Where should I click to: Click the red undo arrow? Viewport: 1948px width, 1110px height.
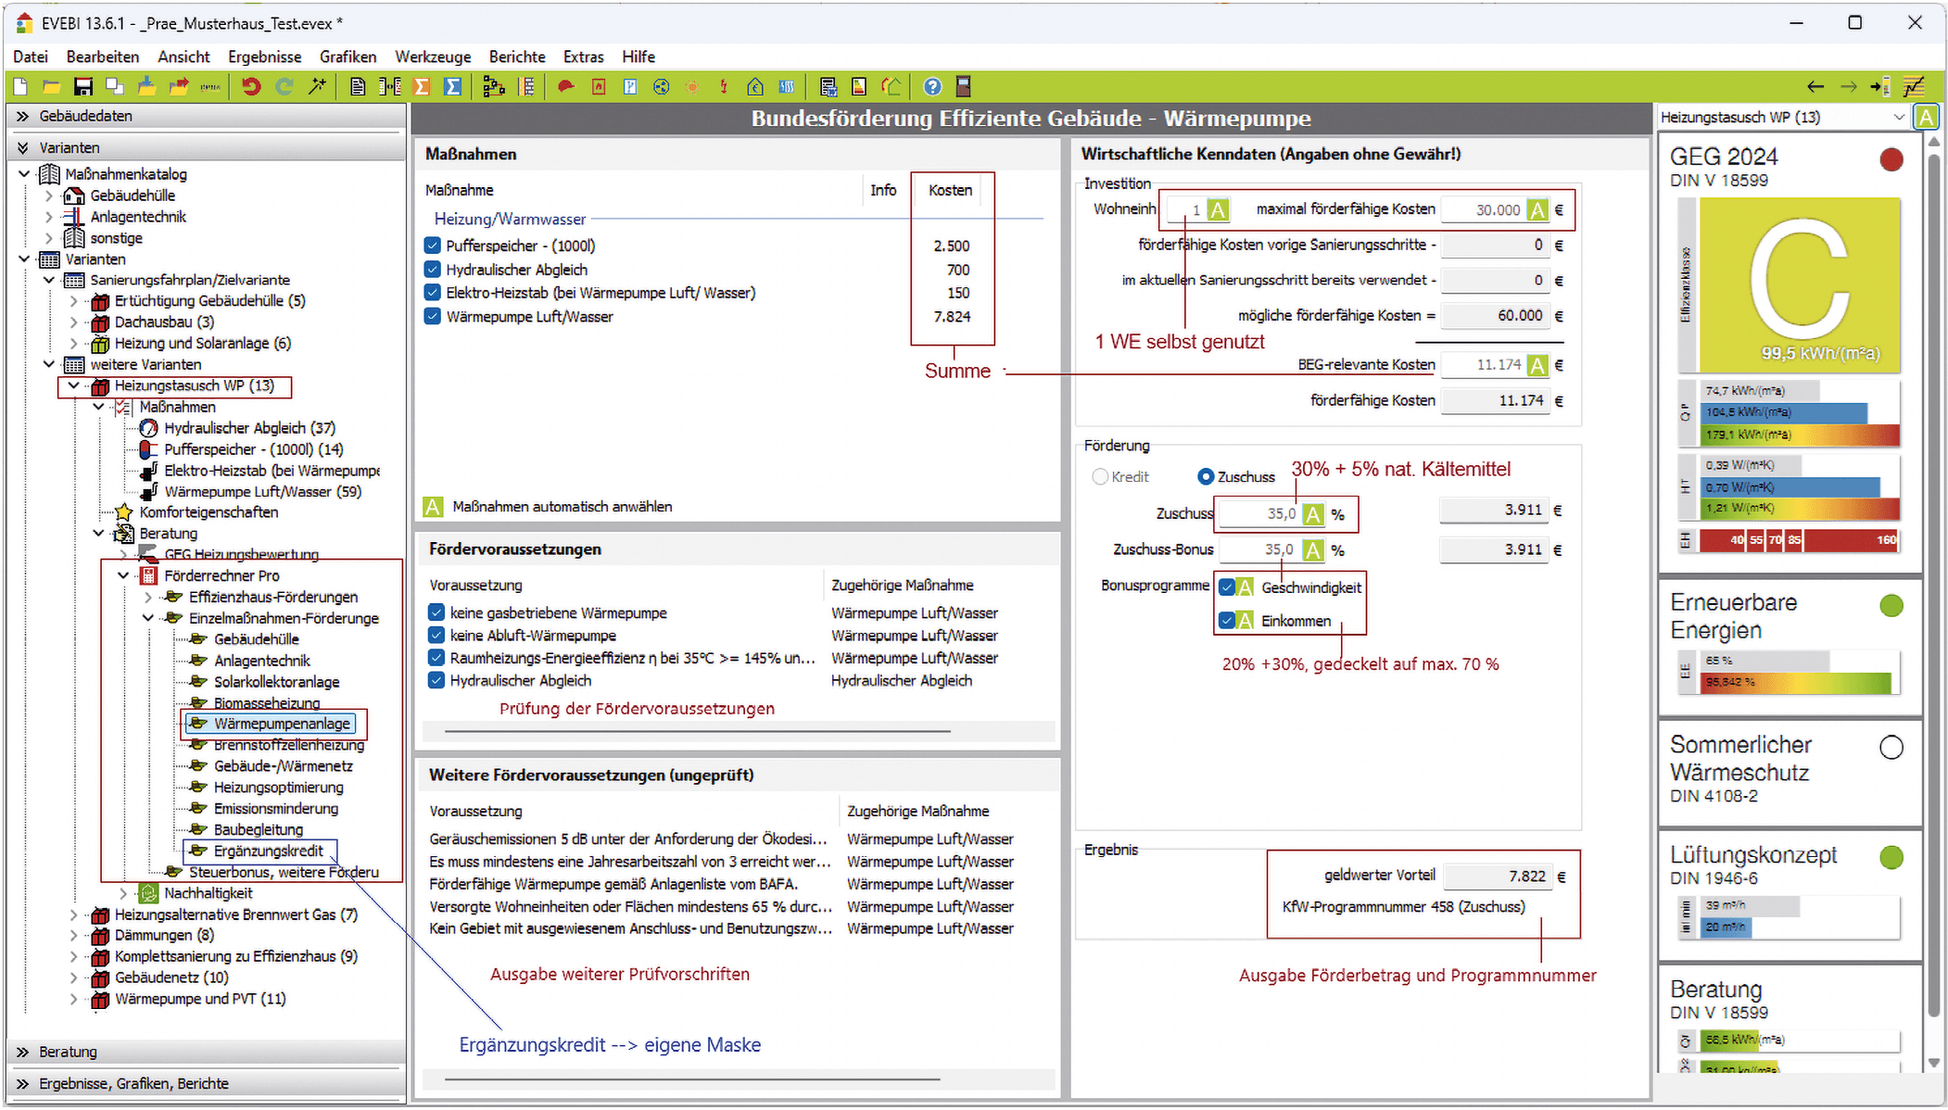pos(251,87)
